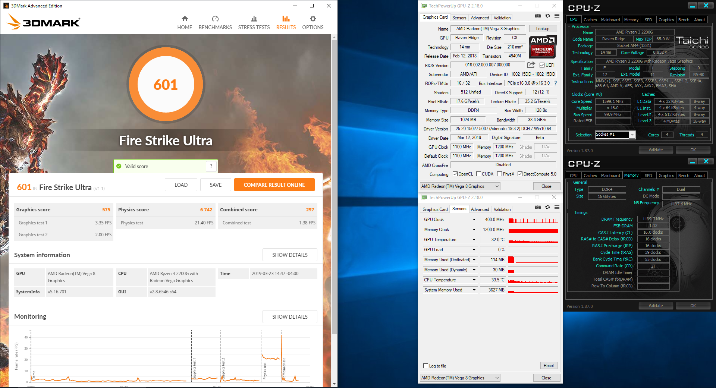Image resolution: width=716 pixels, height=388 pixels.
Task: Click Validate button in upper CPU-Z
Action: (x=656, y=150)
